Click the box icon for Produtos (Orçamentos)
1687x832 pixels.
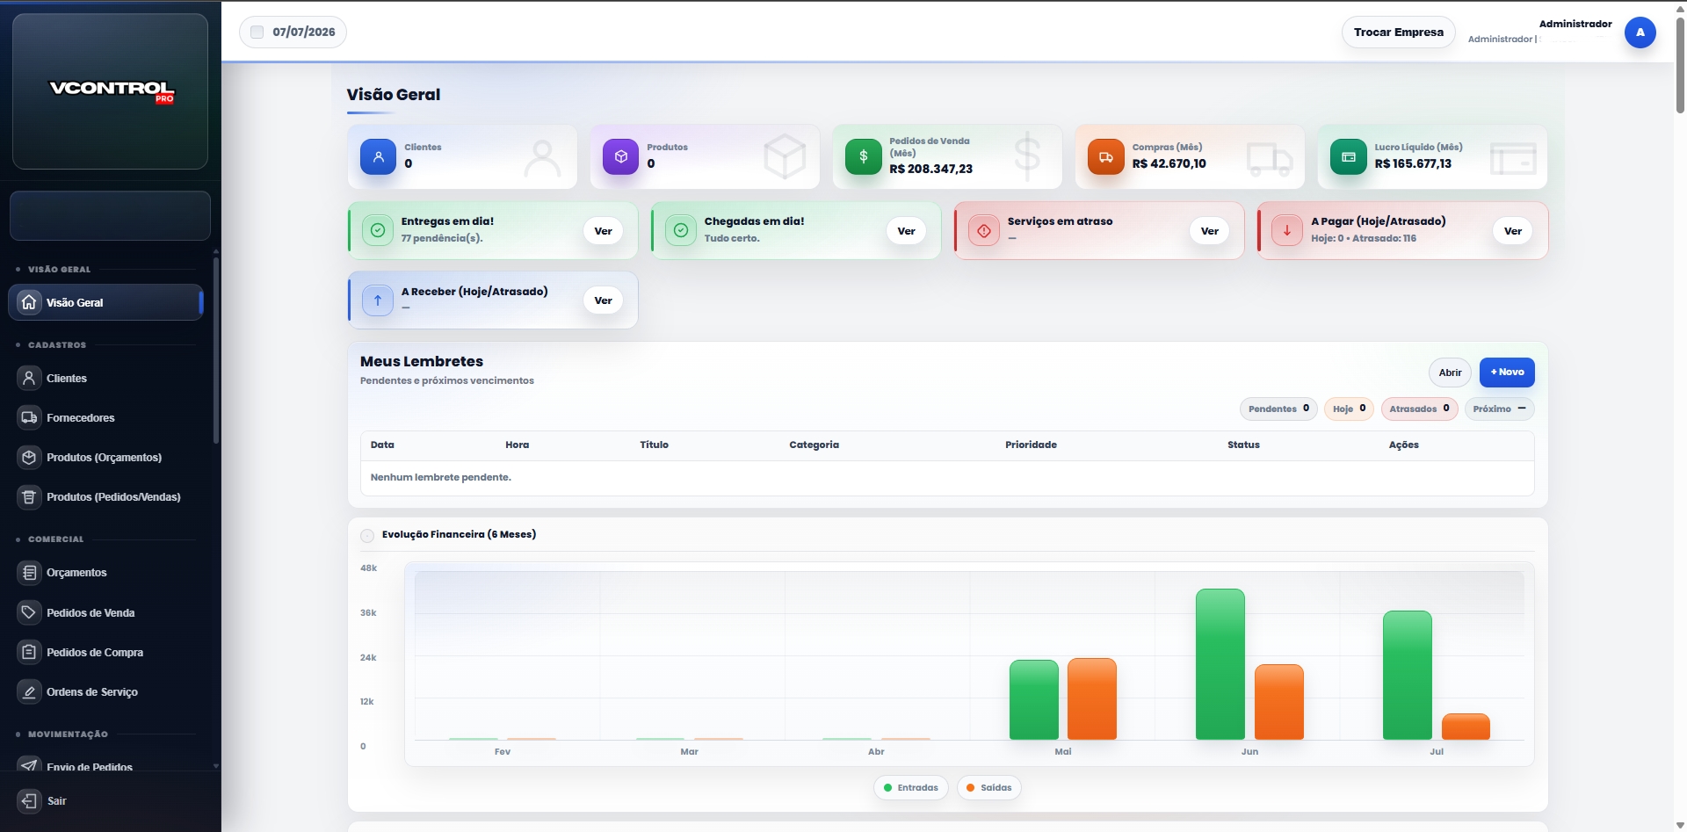tap(29, 457)
